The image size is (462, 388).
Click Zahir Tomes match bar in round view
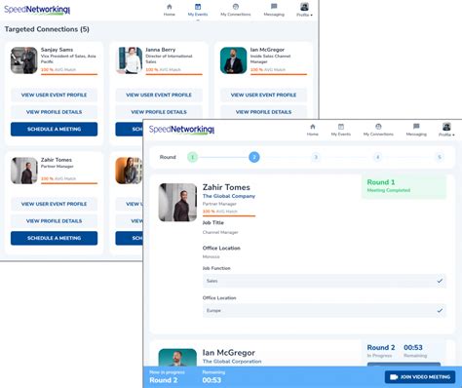point(229,215)
